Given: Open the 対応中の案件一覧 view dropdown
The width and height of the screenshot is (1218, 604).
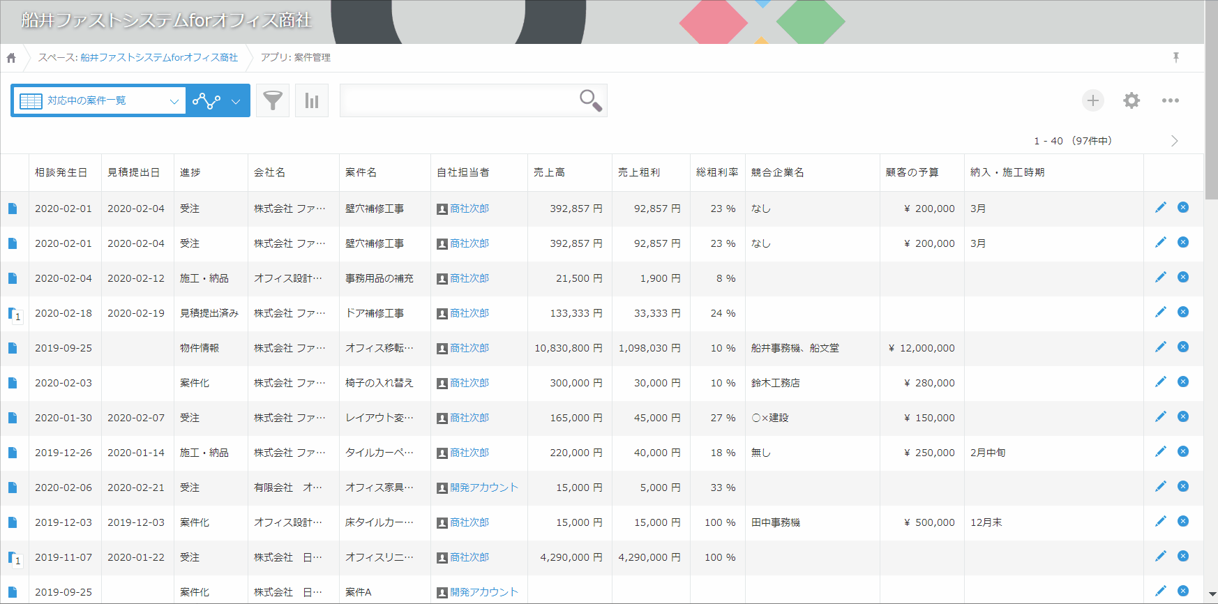Looking at the screenshot, I should point(99,101).
